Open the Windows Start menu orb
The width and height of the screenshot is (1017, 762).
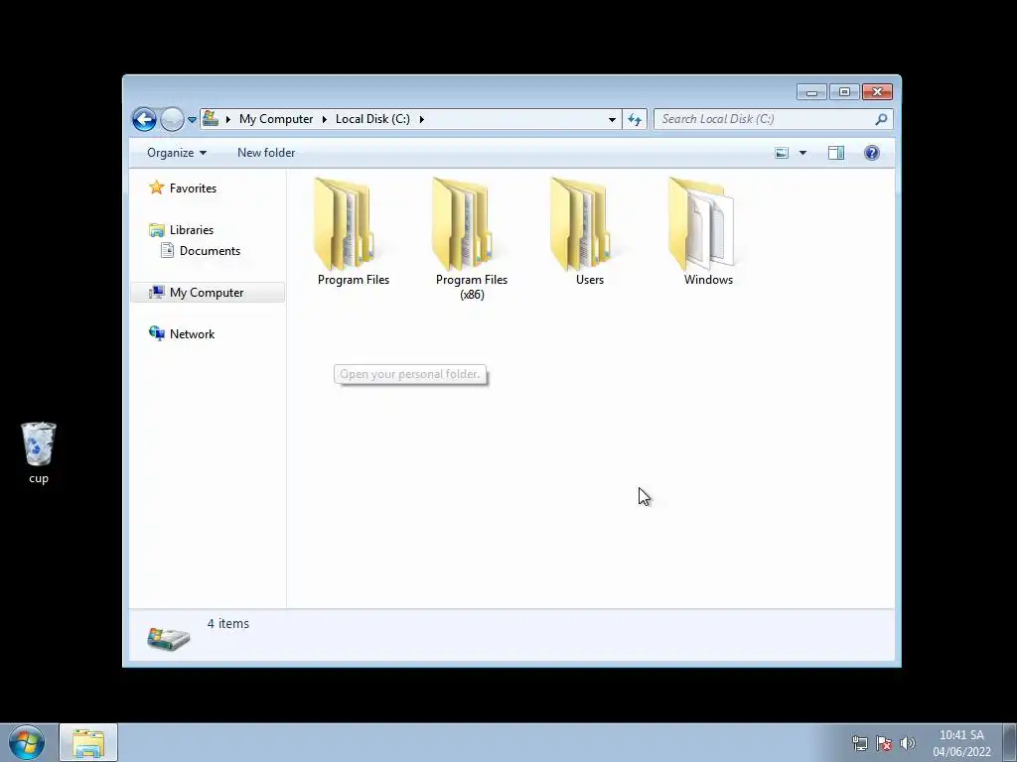coord(27,742)
